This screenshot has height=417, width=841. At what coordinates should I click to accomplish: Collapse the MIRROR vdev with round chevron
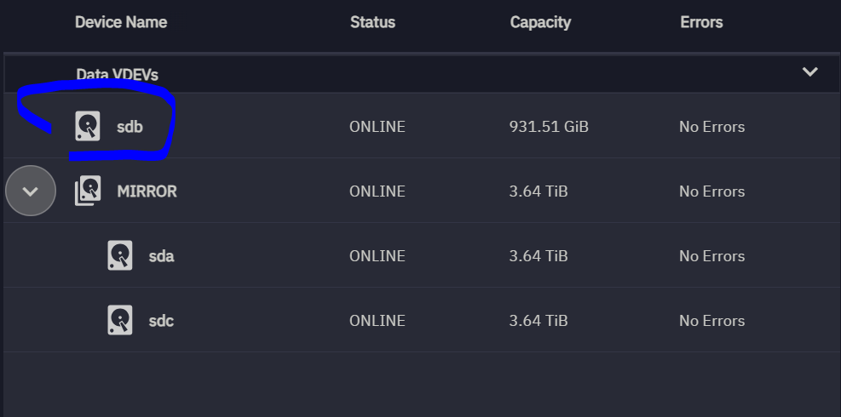coord(31,191)
